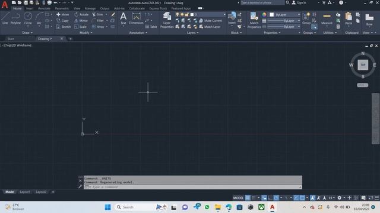The height and width of the screenshot is (213, 380).
Task: Toggle annotation objects visibility in status bar
Action: pyautogui.click(x=313, y=198)
